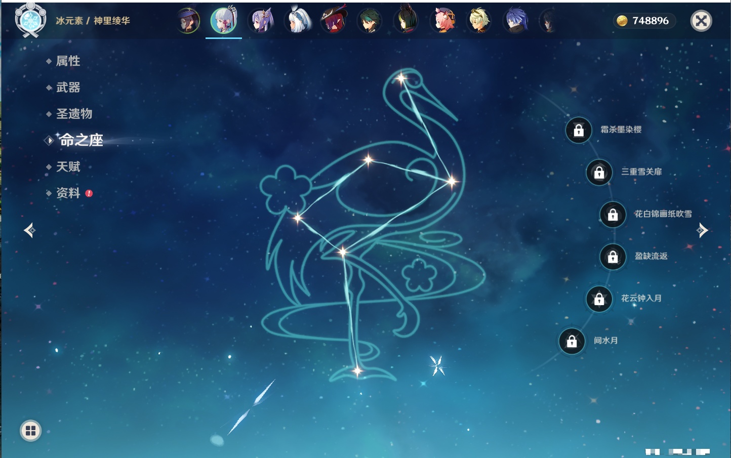
Task: Go to next character with right arrow
Action: point(702,231)
